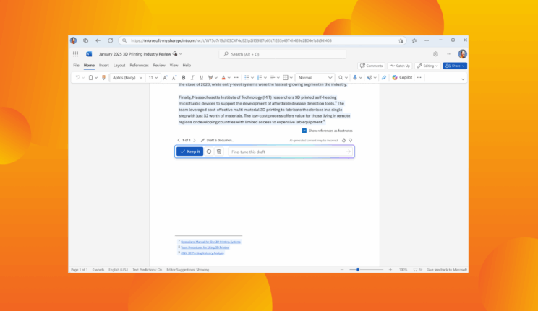Viewport: 538px width, 311px height.
Task: Open the Help tab
Action: 187,66
